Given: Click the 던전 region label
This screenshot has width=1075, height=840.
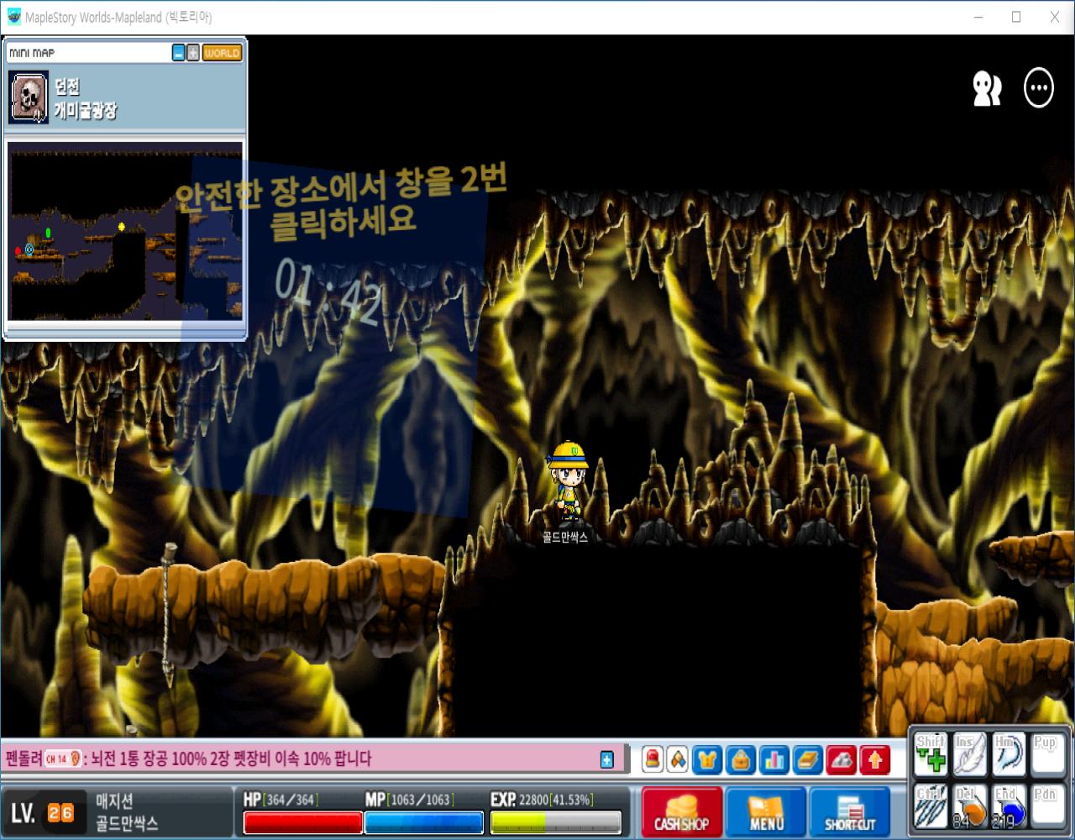Looking at the screenshot, I should [67, 88].
